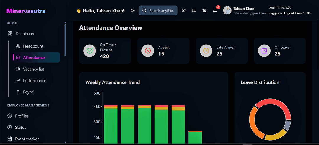Click the yellow segment of Leave Distribution donut

[x=277, y=136]
